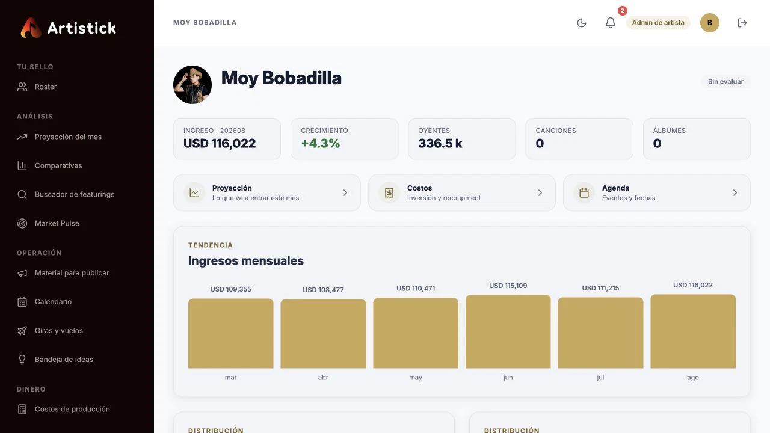Click the Bandeja de ideas lightbulb icon
This screenshot has width=770, height=433.
pyautogui.click(x=22, y=360)
